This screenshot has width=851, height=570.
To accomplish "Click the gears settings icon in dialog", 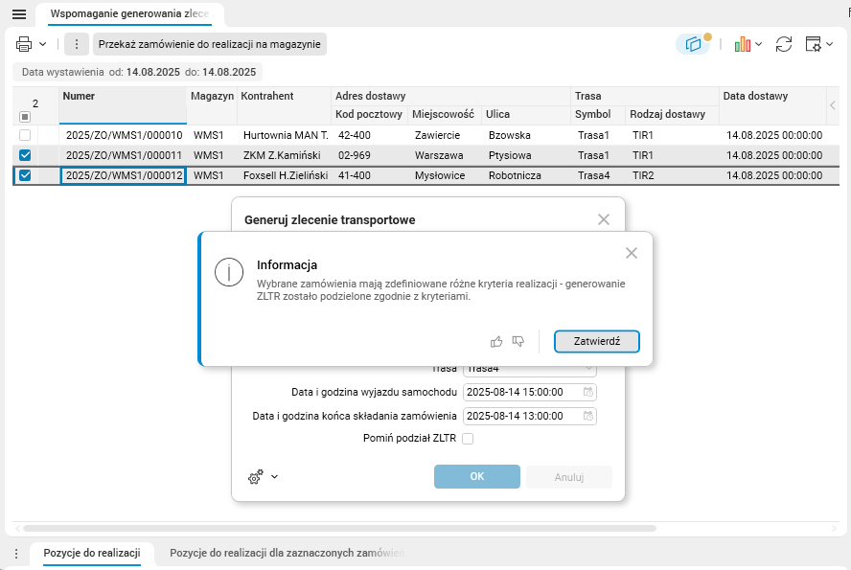I will [256, 477].
